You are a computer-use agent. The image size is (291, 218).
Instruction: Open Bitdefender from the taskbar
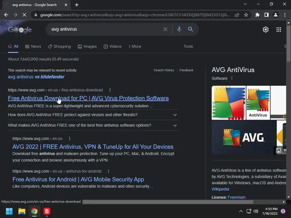pos(47,211)
